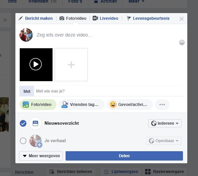Select the Je verhaal radio button

click(23, 141)
